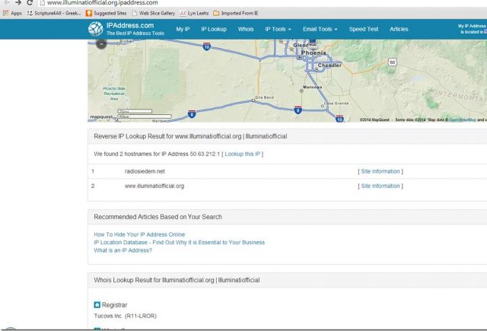Screen dimensions: 487x331
Task: Open the Whois menu item
Action: [246, 29]
